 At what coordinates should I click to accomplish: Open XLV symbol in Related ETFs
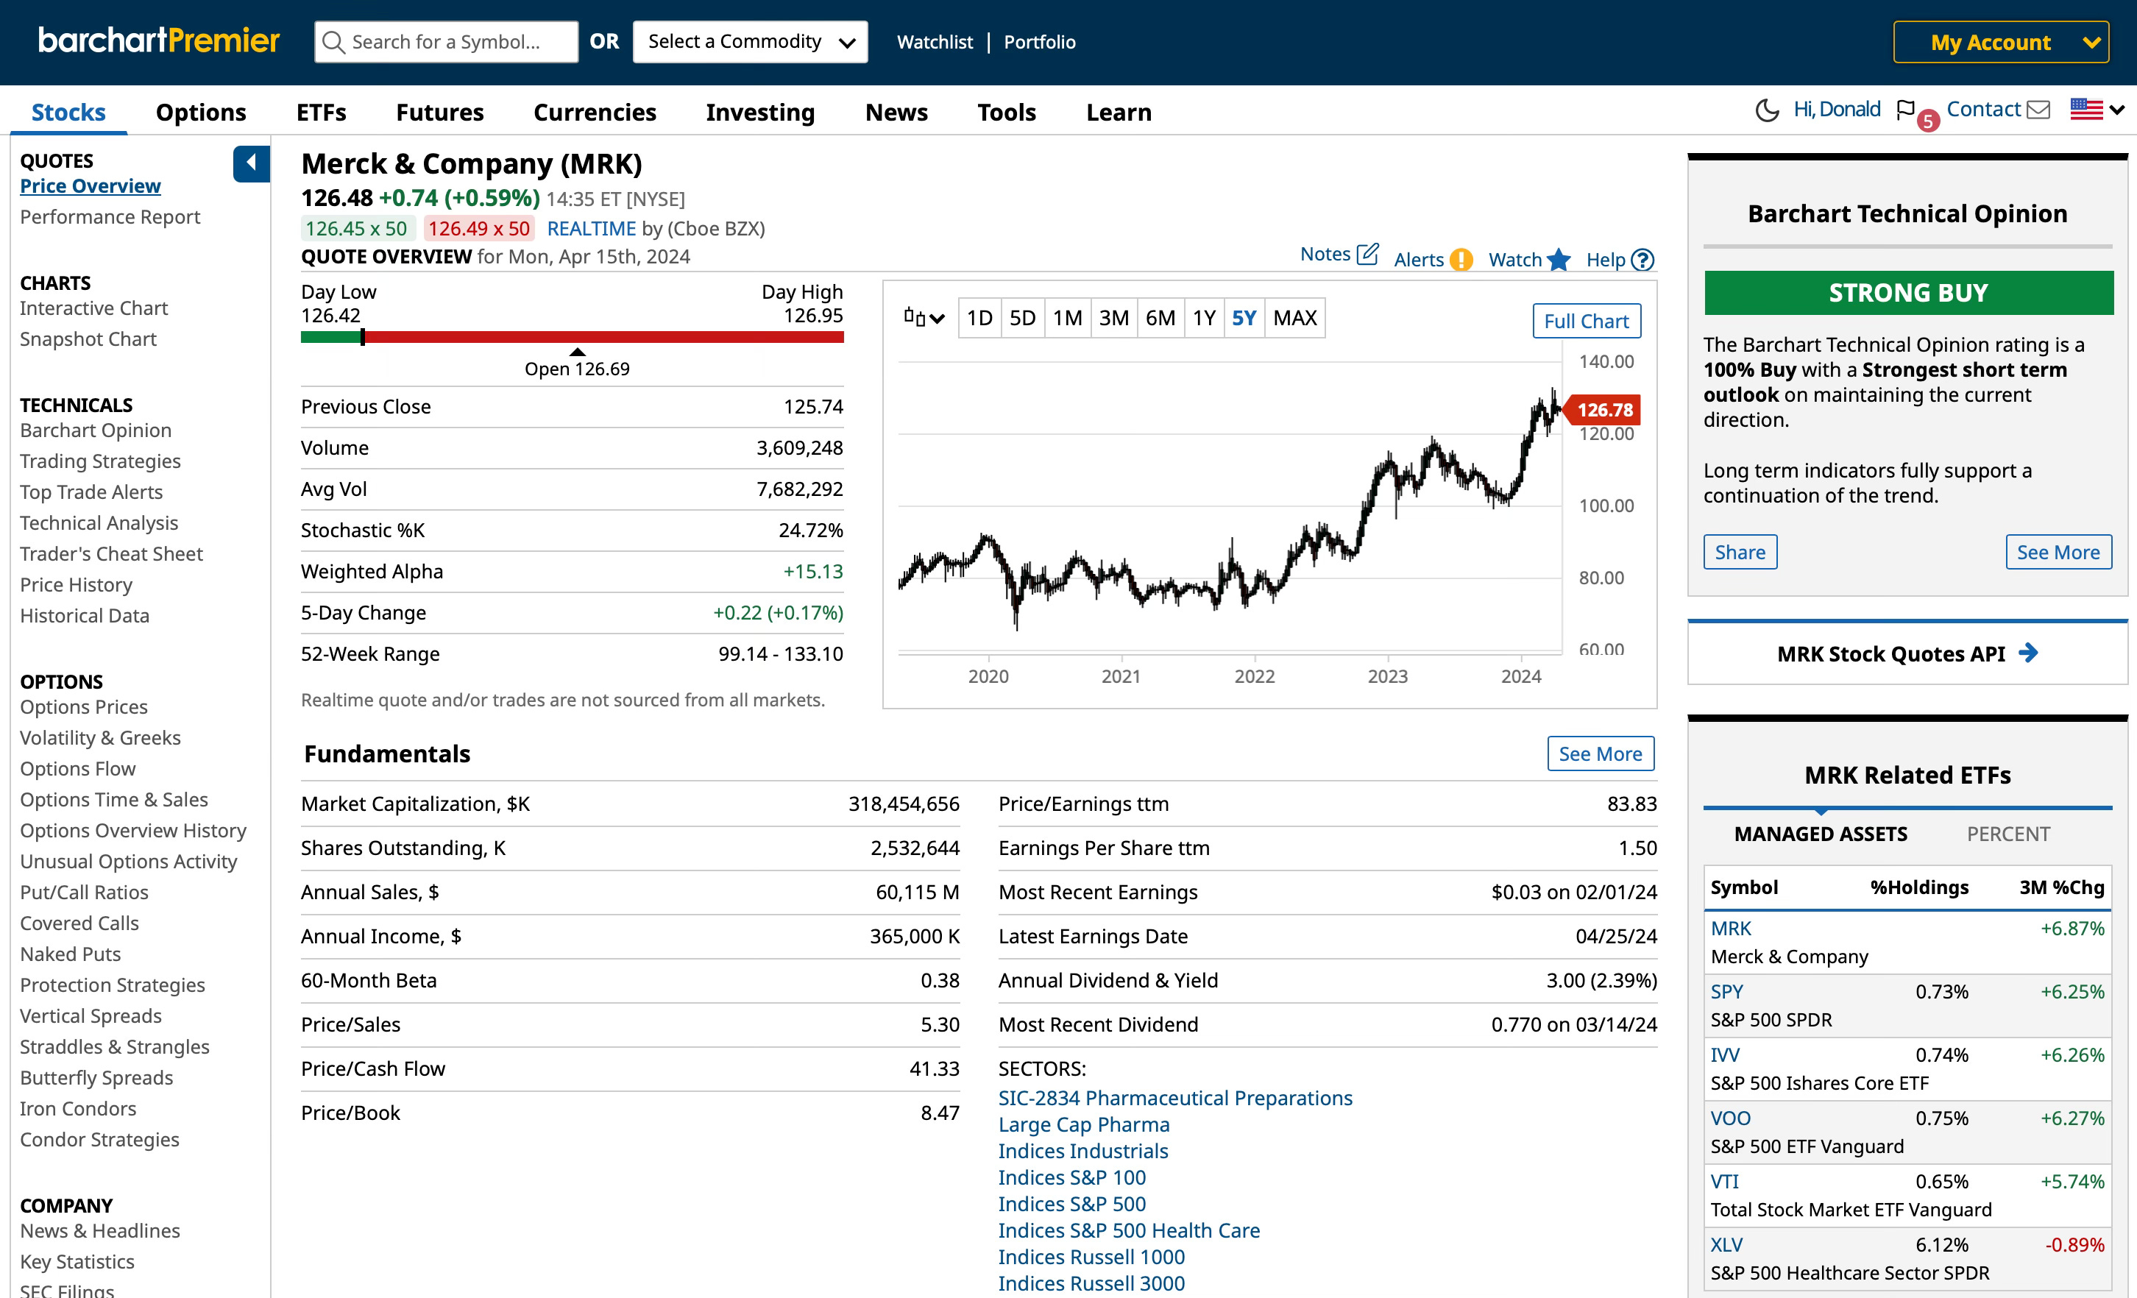click(1726, 1244)
